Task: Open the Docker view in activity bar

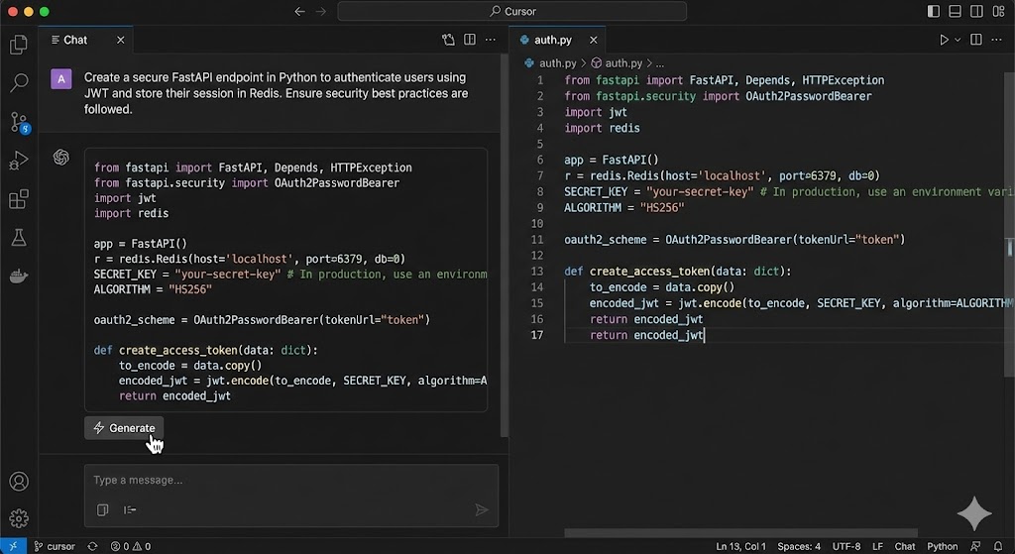Action: [x=18, y=277]
